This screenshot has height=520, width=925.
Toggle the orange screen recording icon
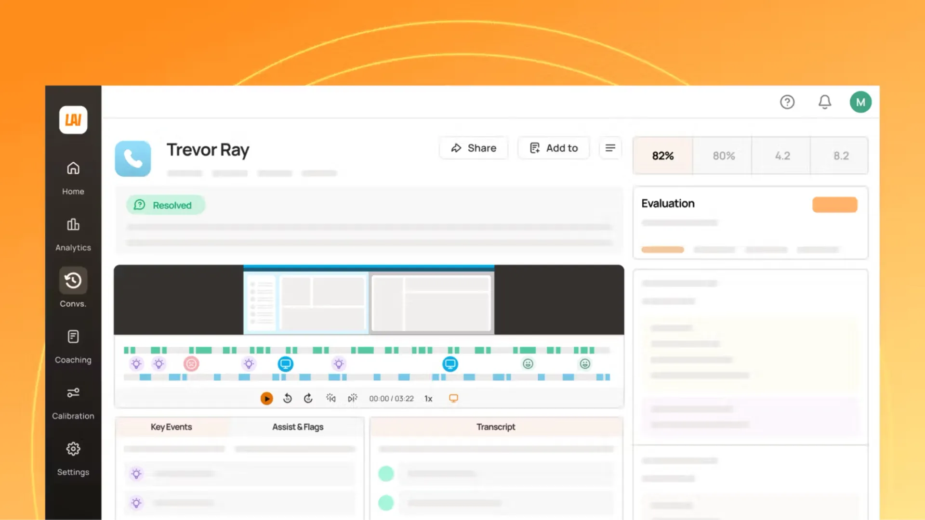click(x=453, y=398)
